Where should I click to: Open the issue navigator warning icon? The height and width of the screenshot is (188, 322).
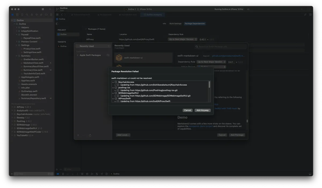point(32,15)
